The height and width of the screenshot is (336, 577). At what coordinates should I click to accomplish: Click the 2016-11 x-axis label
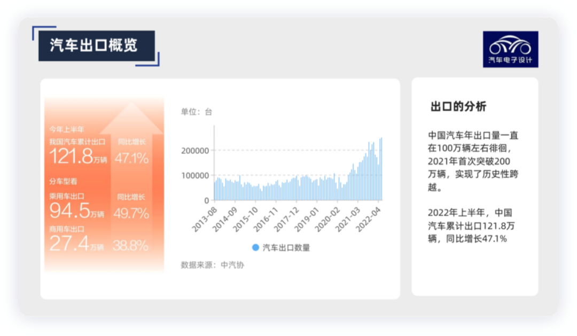point(266,220)
